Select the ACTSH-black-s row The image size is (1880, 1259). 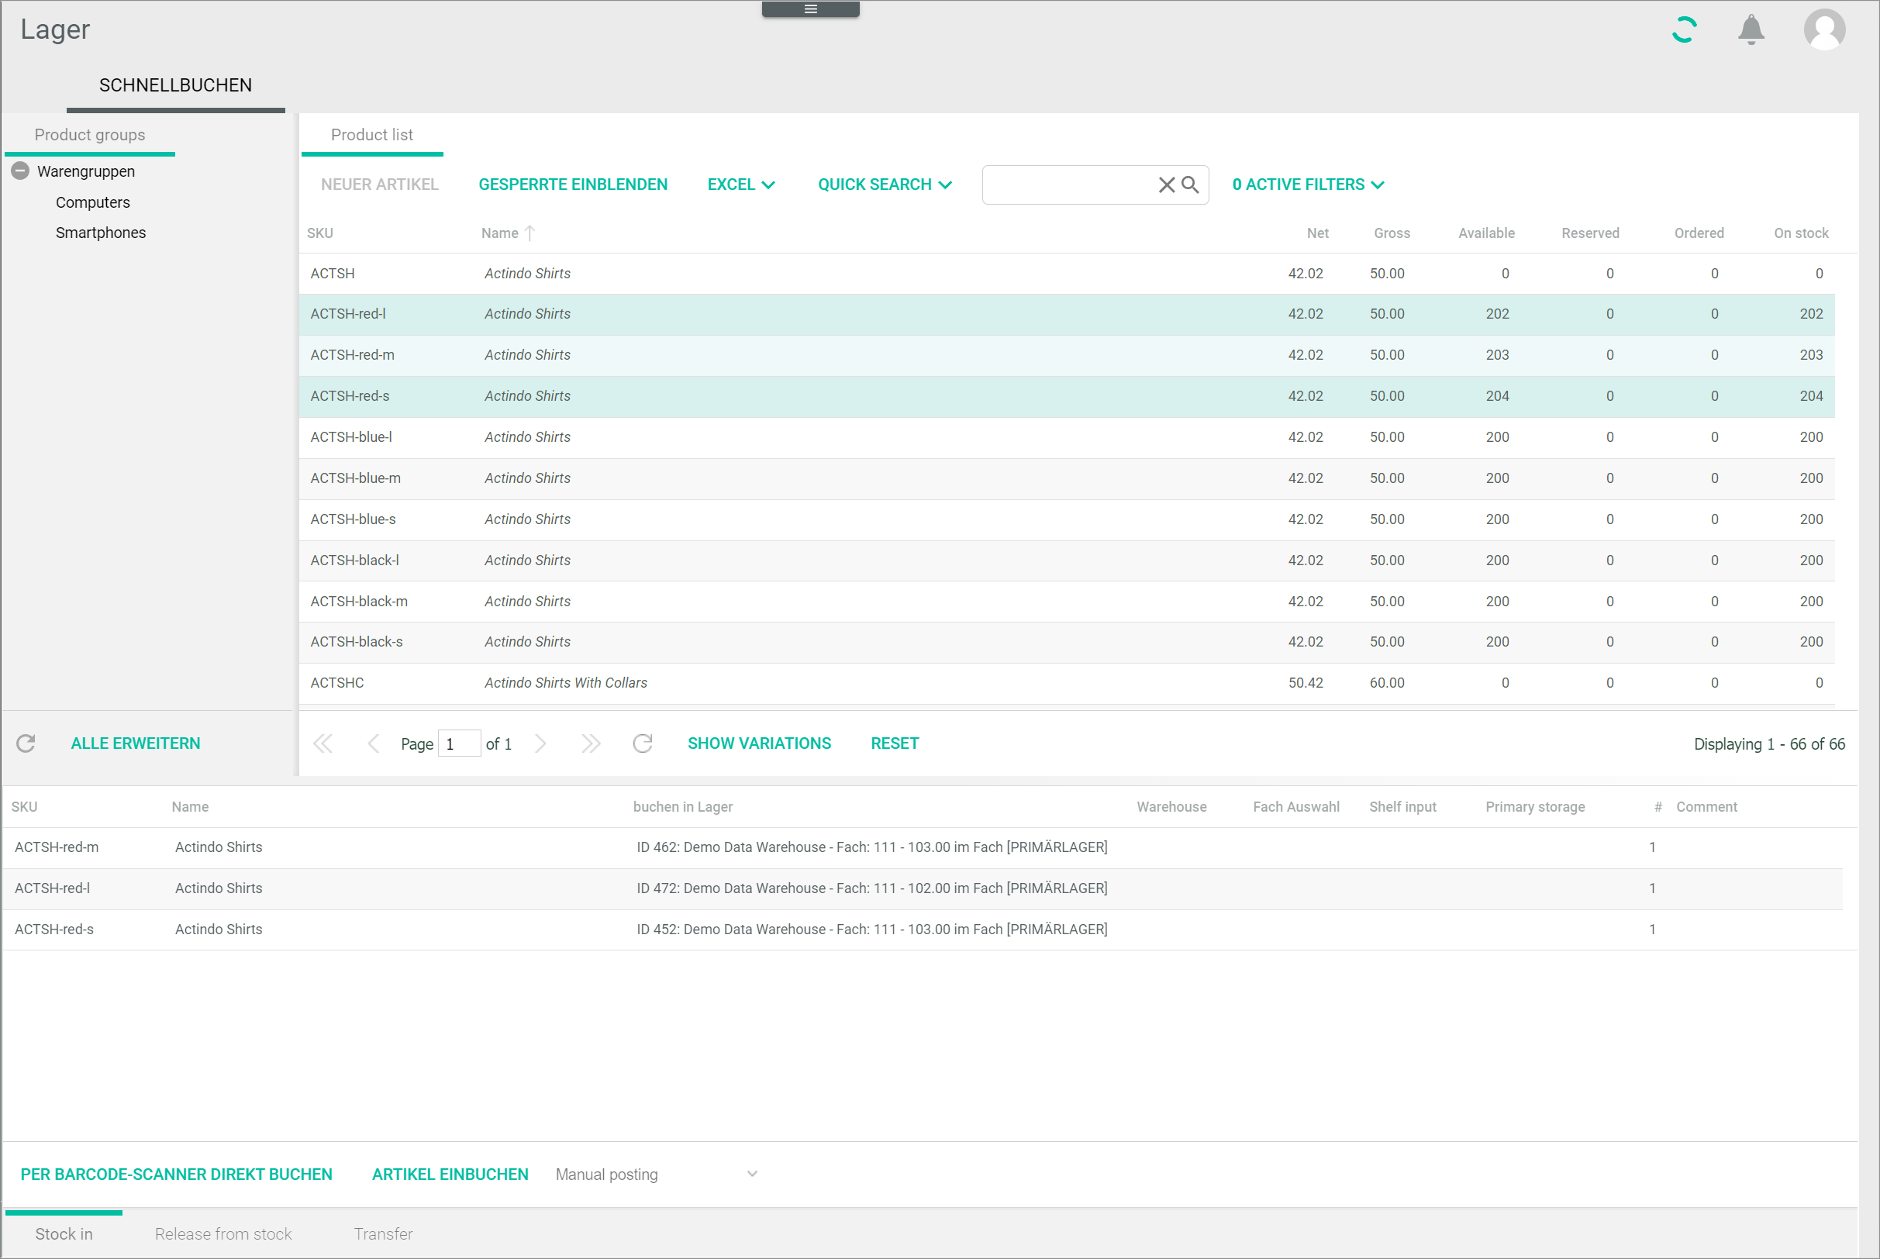pyautogui.click(x=1067, y=643)
